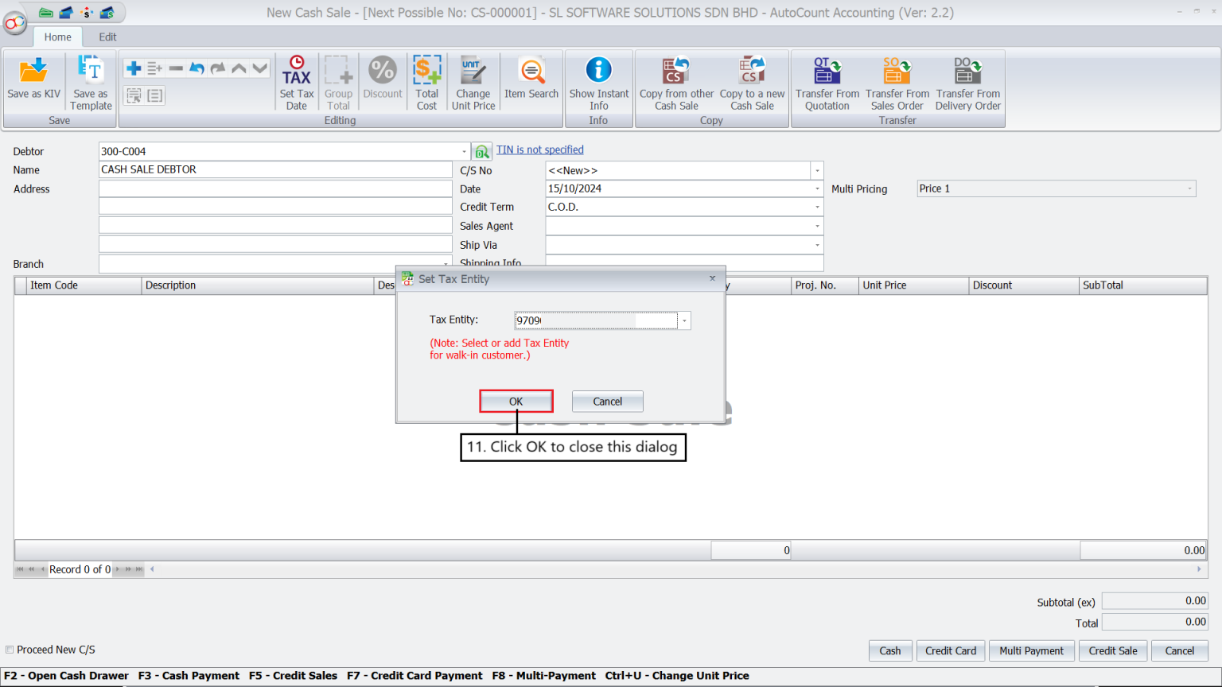The width and height of the screenshot is (1222, 687).
Task: Click Copy from other Cash Sale
Action: click(677, 83)
